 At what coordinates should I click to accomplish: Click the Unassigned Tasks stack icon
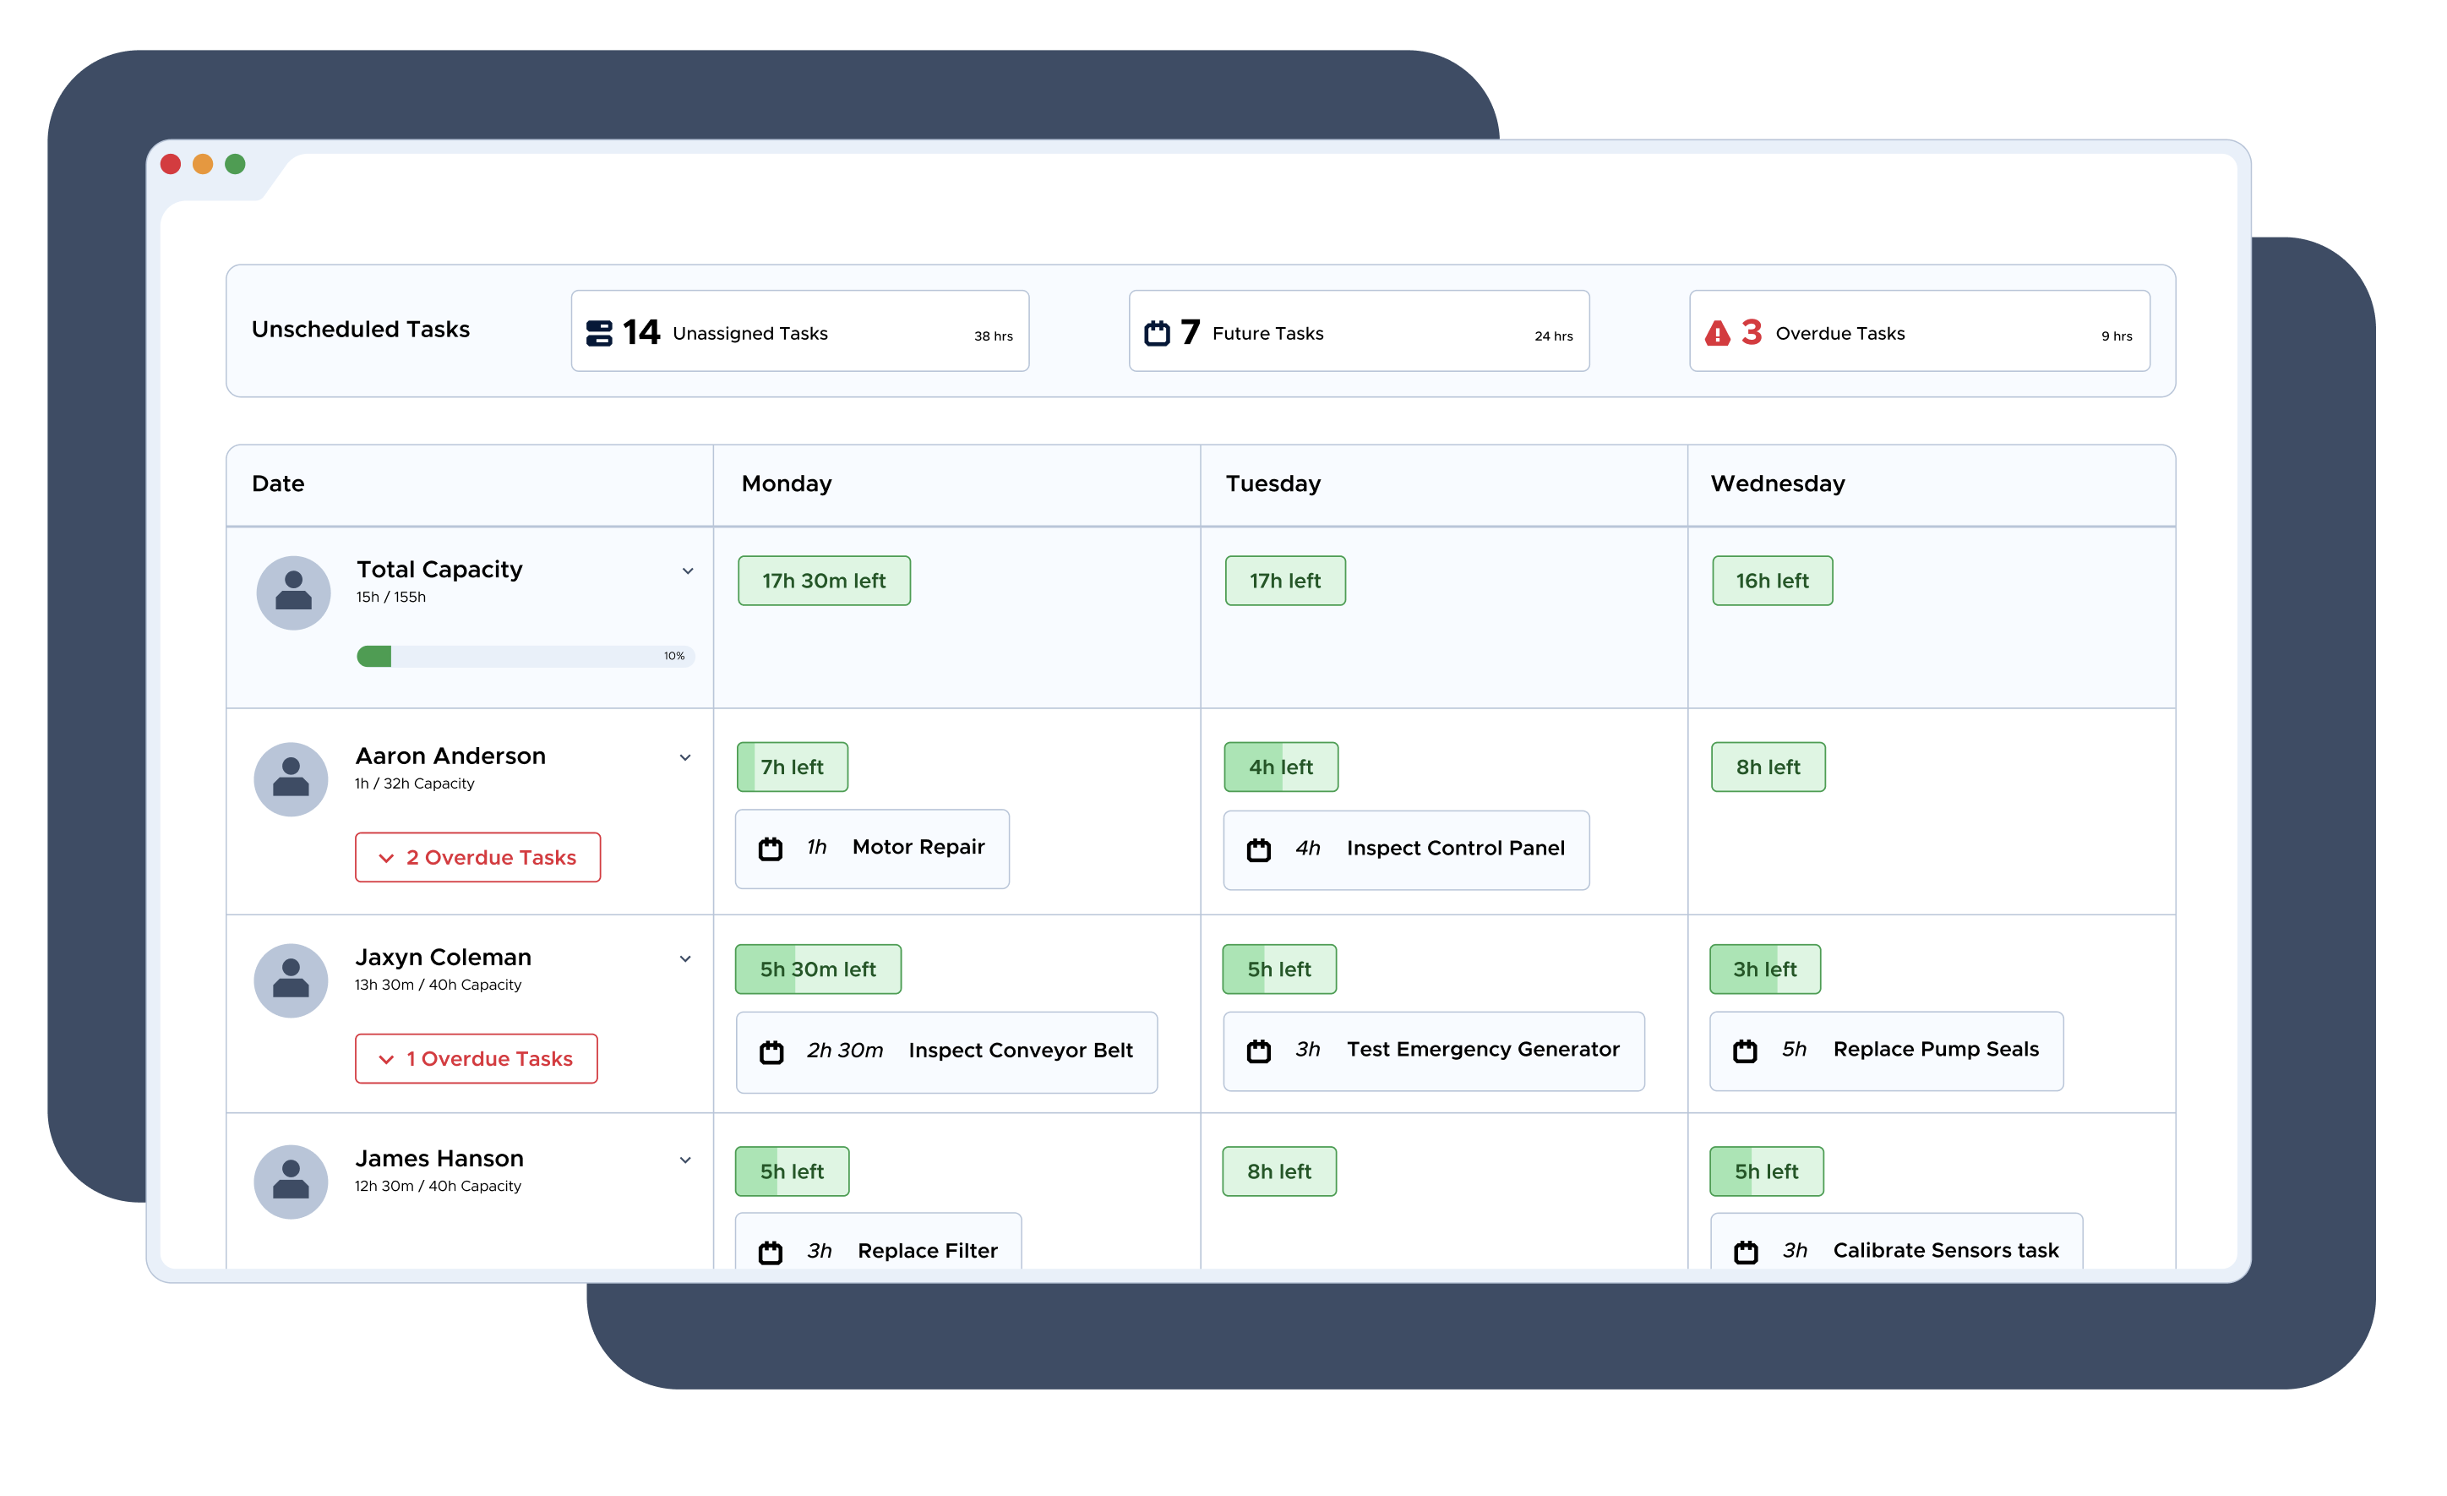599,334
